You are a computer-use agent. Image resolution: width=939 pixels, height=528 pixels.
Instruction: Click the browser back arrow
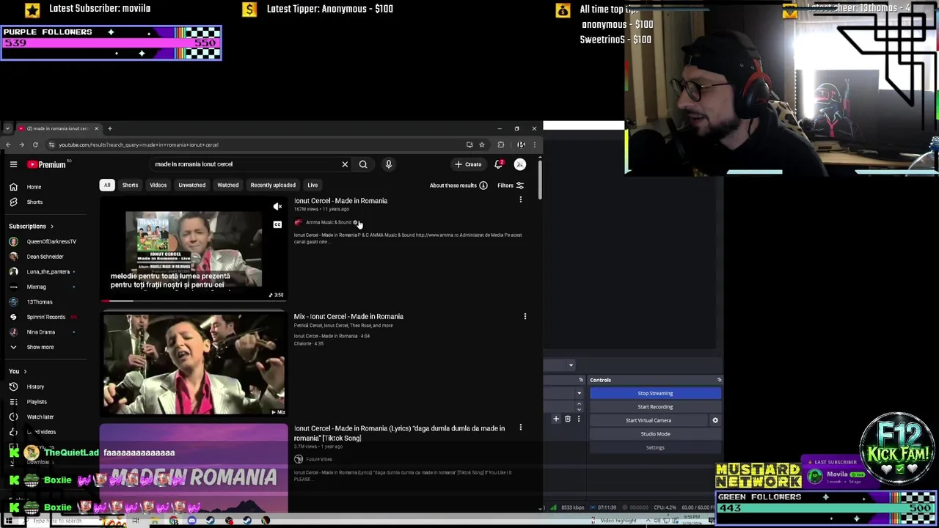point(8,144)
